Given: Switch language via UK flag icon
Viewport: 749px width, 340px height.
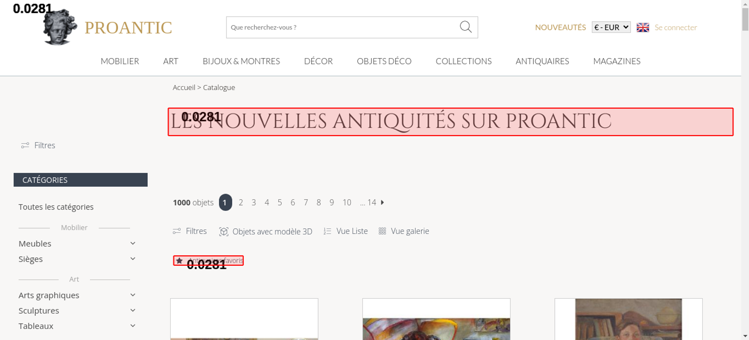Looking at the screenshot, I should tap(643, 27).
